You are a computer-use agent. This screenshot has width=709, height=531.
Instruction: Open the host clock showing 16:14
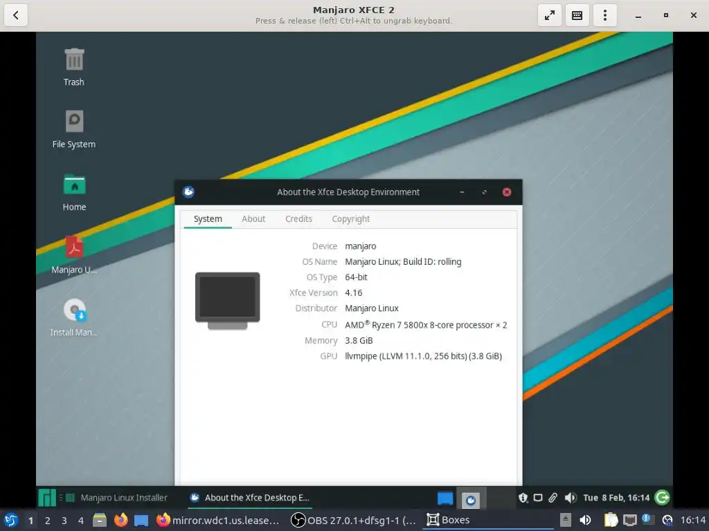pyautogui.click(x=693, y=520)
